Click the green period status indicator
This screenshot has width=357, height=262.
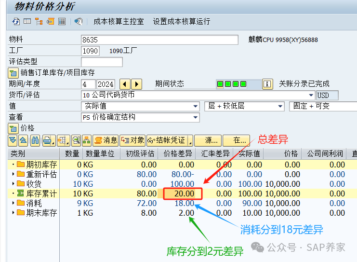[x=232, y=84]
